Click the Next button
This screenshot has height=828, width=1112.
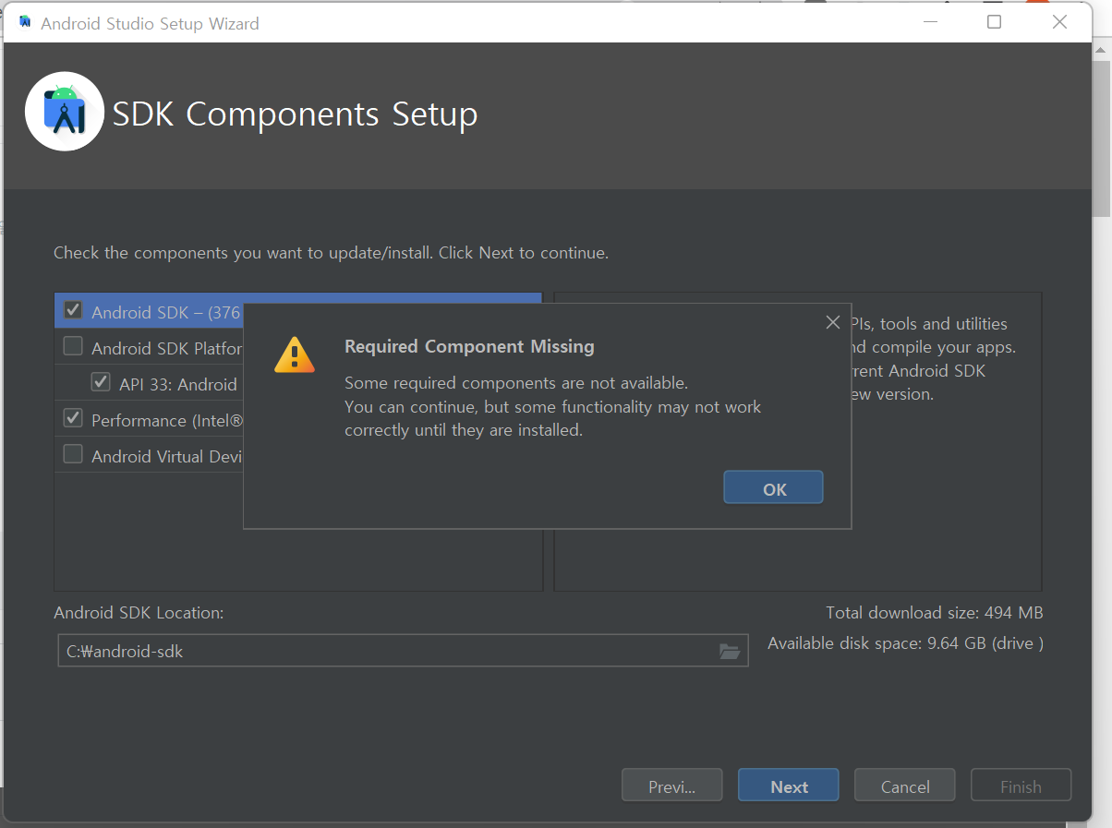[x=789, y=786]
